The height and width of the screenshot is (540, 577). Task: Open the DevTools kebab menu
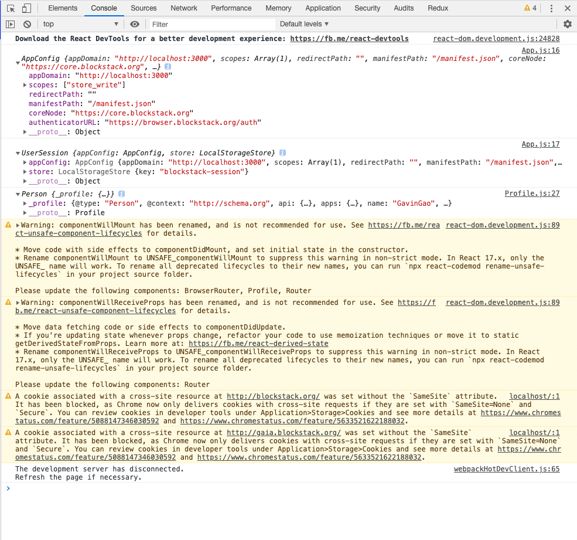pos(551,8)
